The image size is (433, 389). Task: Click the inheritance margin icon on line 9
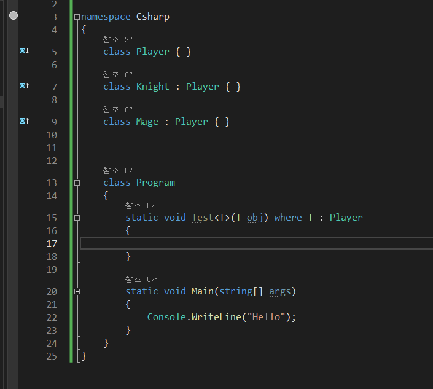coord(24,120)
